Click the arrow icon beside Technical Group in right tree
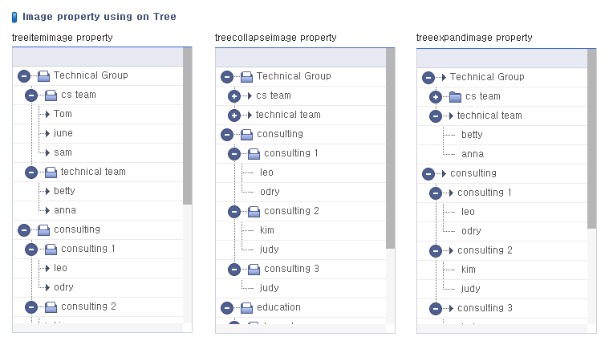The width and height of the screenshot is (613, 349). coord(444,77)
